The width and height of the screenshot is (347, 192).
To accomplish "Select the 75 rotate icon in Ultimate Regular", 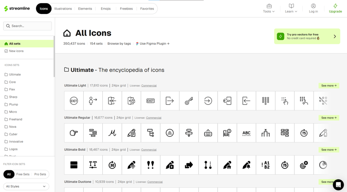I will (x=304, y=133).
